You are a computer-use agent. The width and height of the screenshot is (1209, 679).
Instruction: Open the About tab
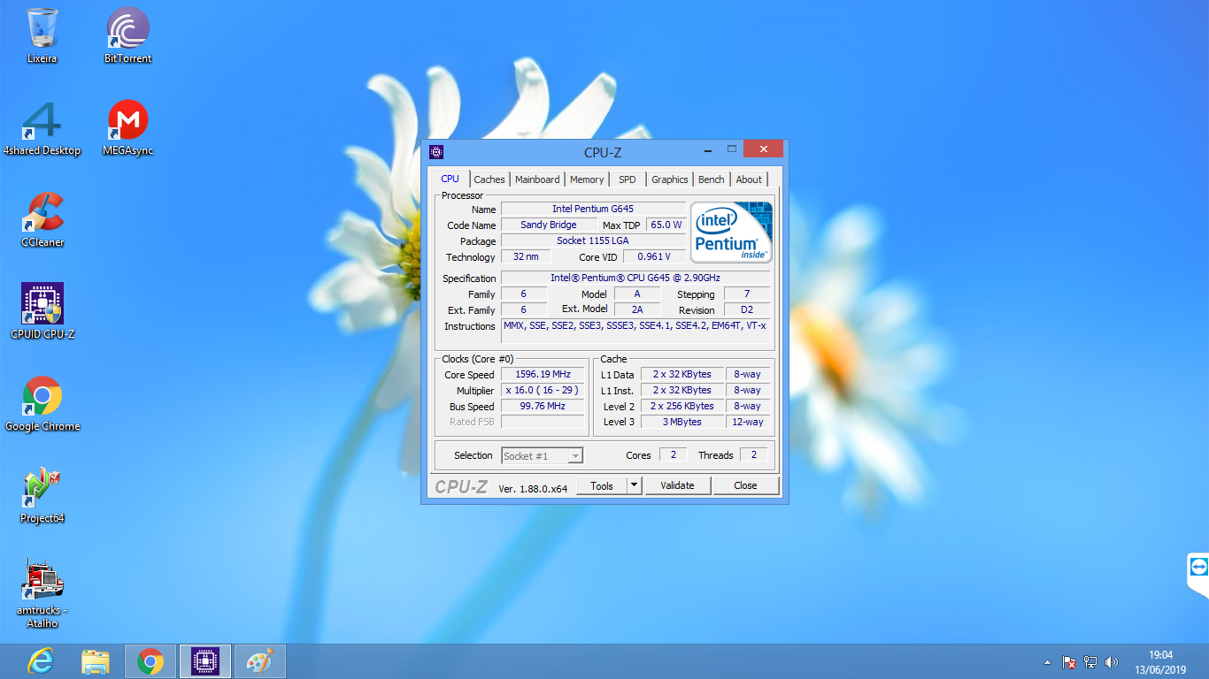[749, 179]
